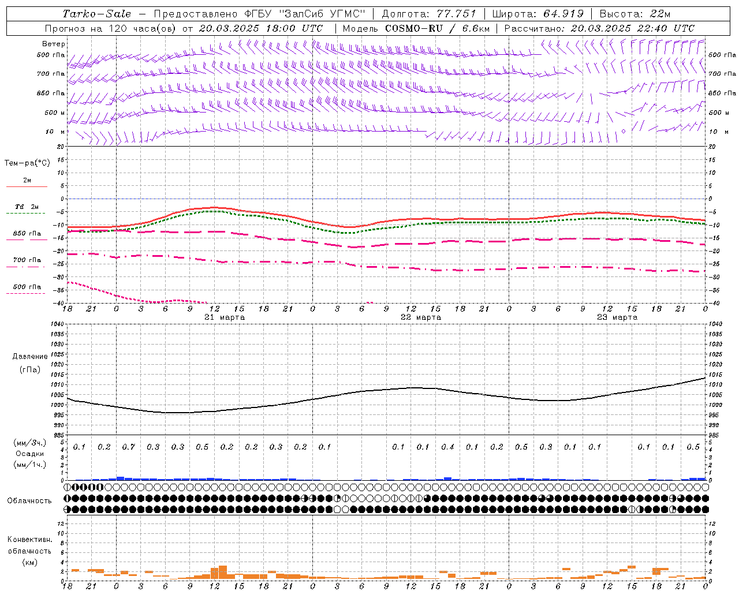739x591 pixels.
Task: Select the 500 м wind level label at left
Action: tap(54, 113)
